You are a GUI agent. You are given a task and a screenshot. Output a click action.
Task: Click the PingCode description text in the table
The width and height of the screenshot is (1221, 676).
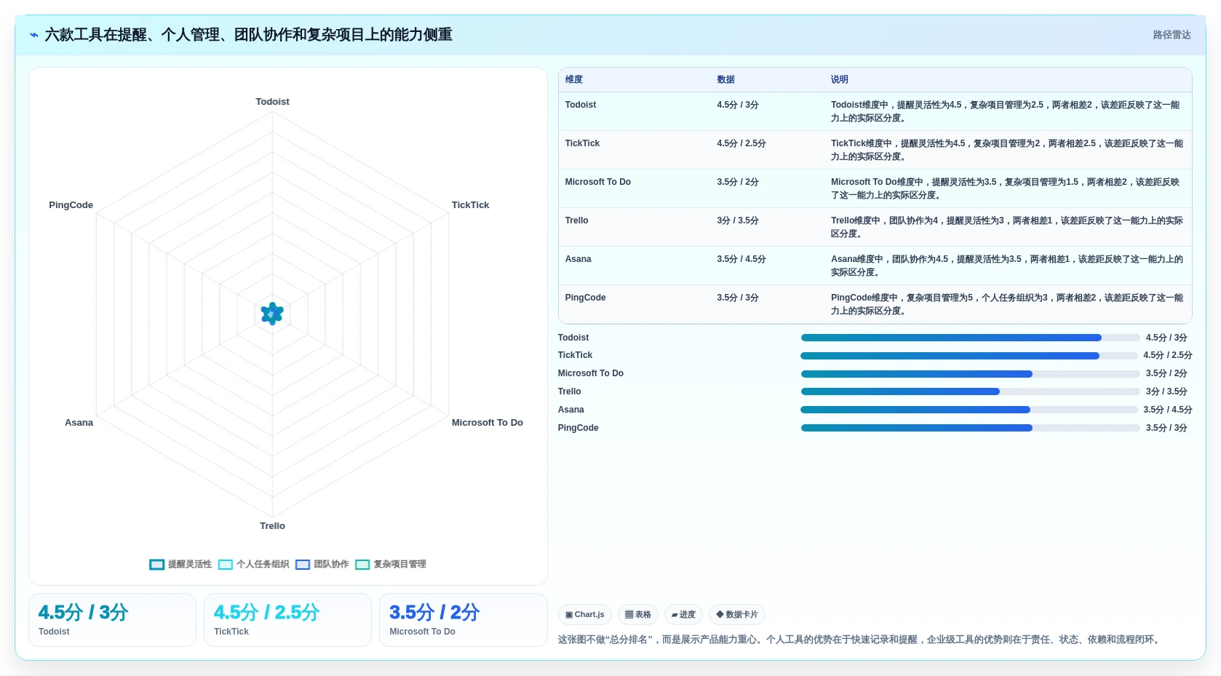point(1007,304)
